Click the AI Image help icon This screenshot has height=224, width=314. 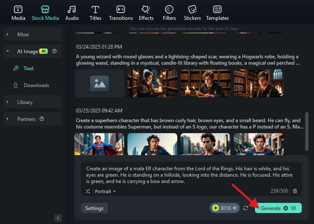coord(54,51)
